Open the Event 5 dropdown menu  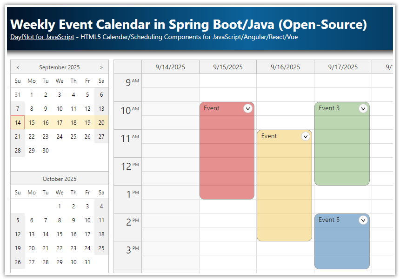363,220
